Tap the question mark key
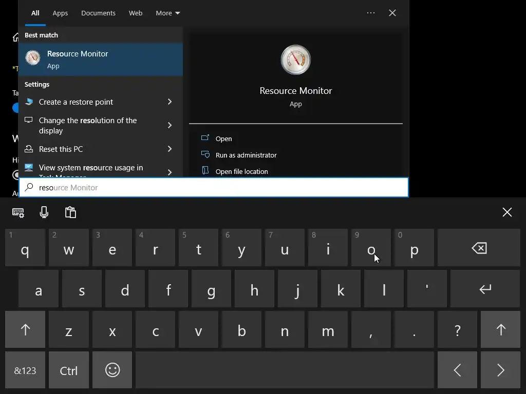This screenshot has width=526, height=394. coord(457,329)
